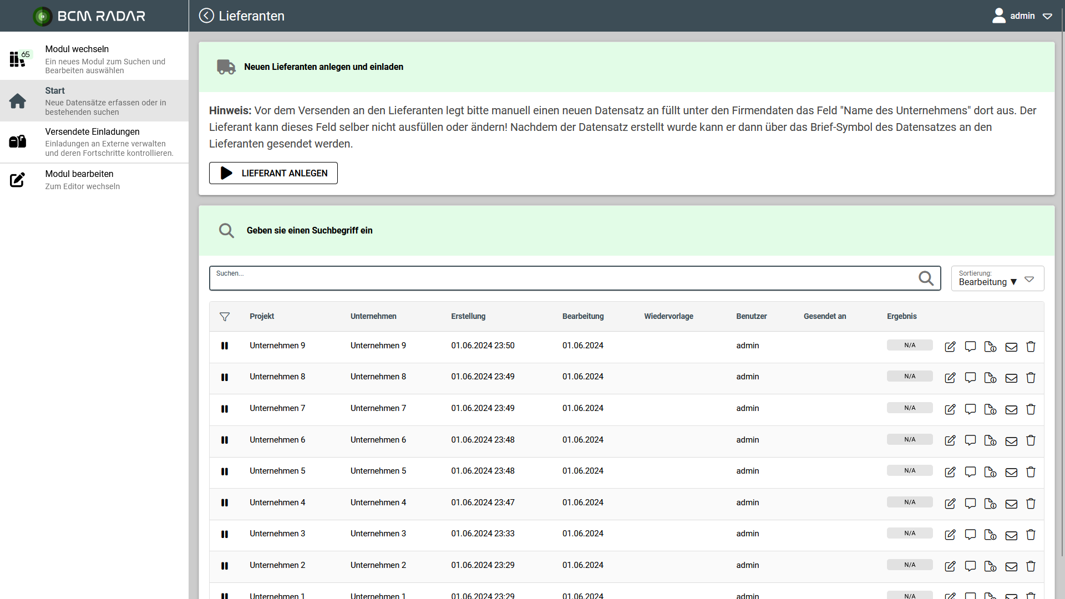The image size is (1065, 599).
Task: Toggle pause status icon for Unternehmen 2
Action: (225, 566)
